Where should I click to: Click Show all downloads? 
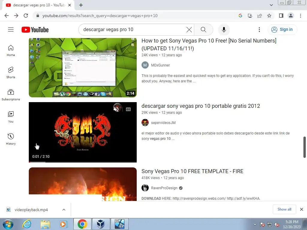tap(284, 209)
